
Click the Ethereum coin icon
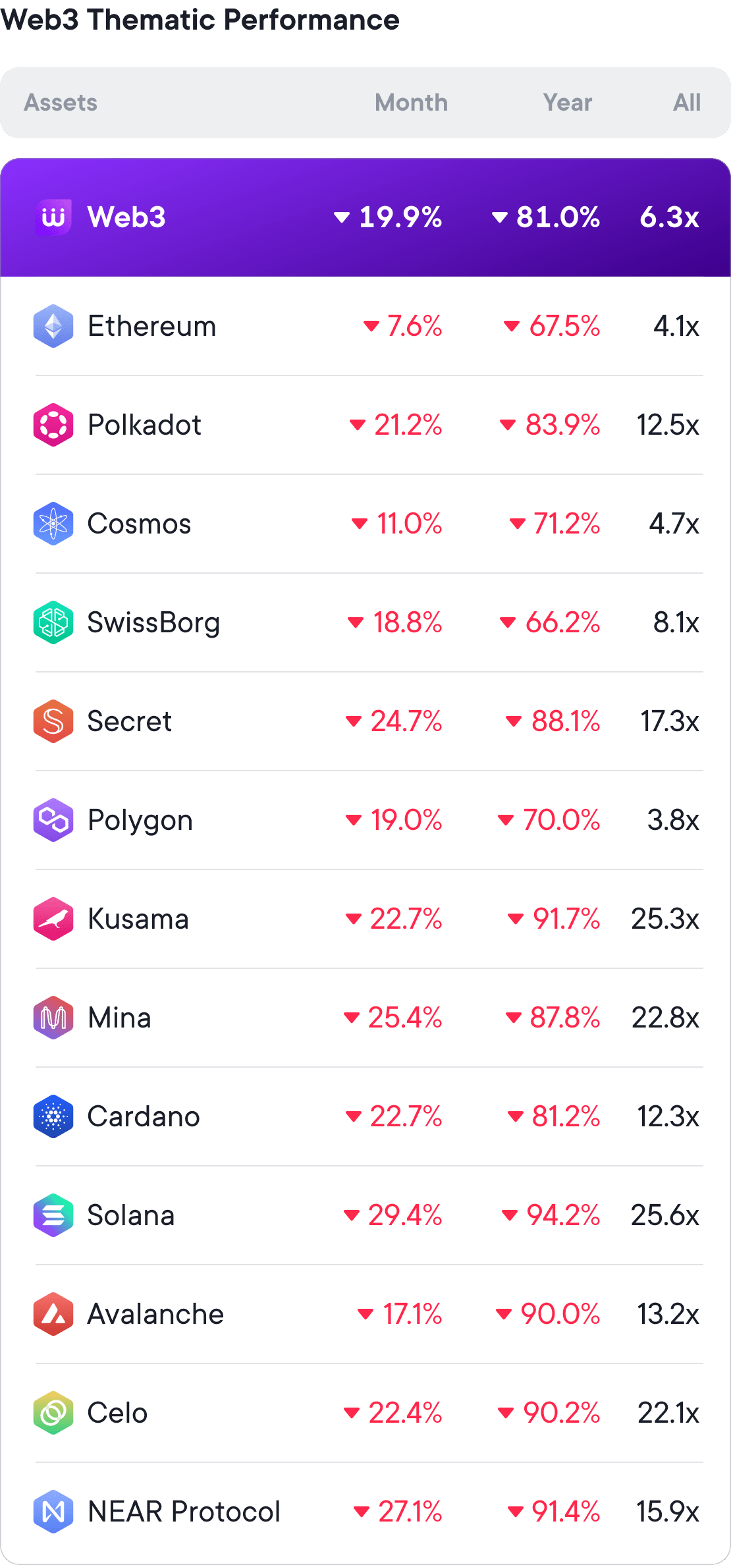(x=53, y=326)
